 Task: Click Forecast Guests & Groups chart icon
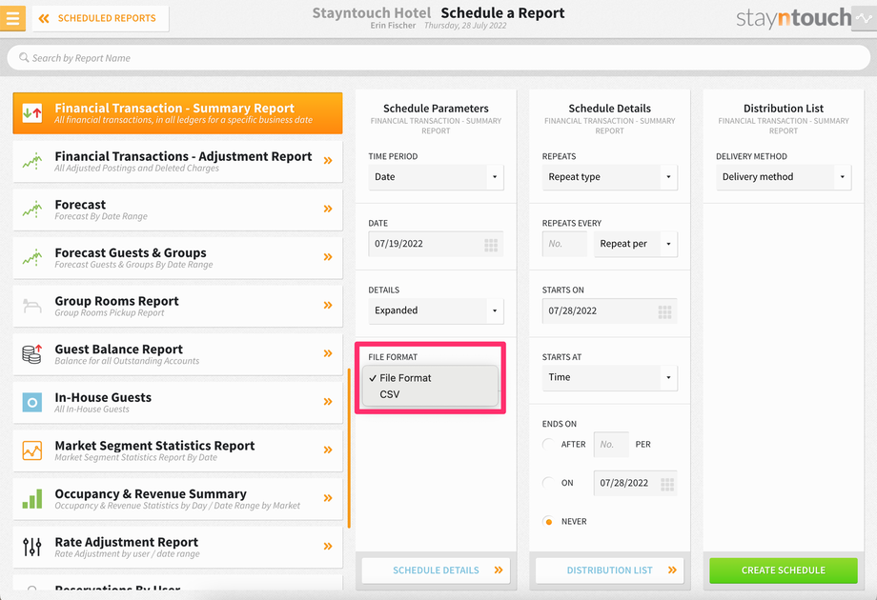pos(32,257)
